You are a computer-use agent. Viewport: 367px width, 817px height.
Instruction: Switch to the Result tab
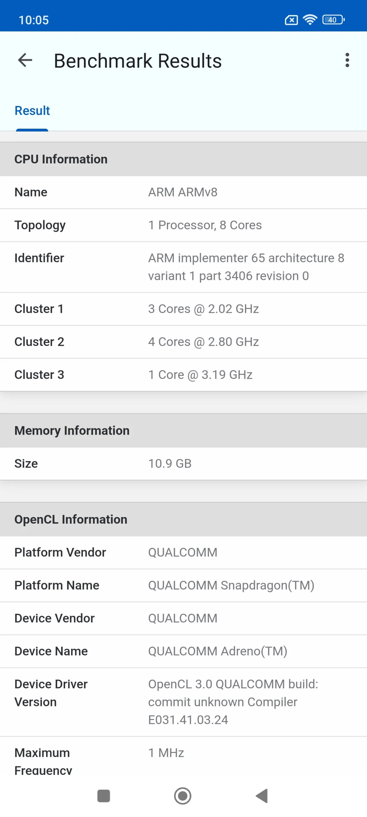click(32, 111)
